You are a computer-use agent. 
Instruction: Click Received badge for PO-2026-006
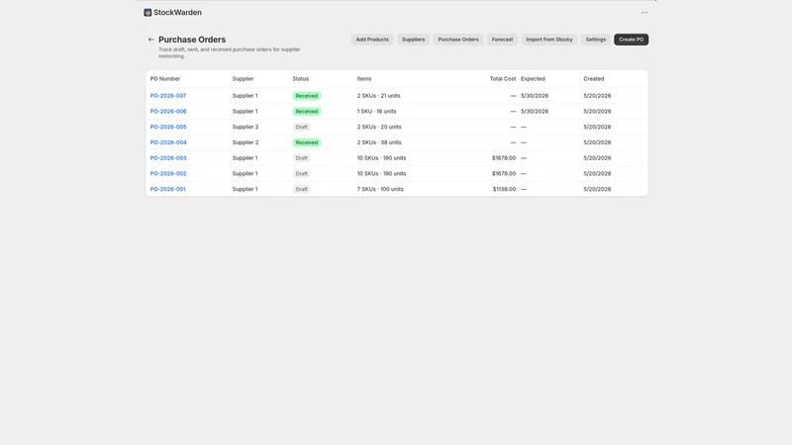tap(307, 112)
